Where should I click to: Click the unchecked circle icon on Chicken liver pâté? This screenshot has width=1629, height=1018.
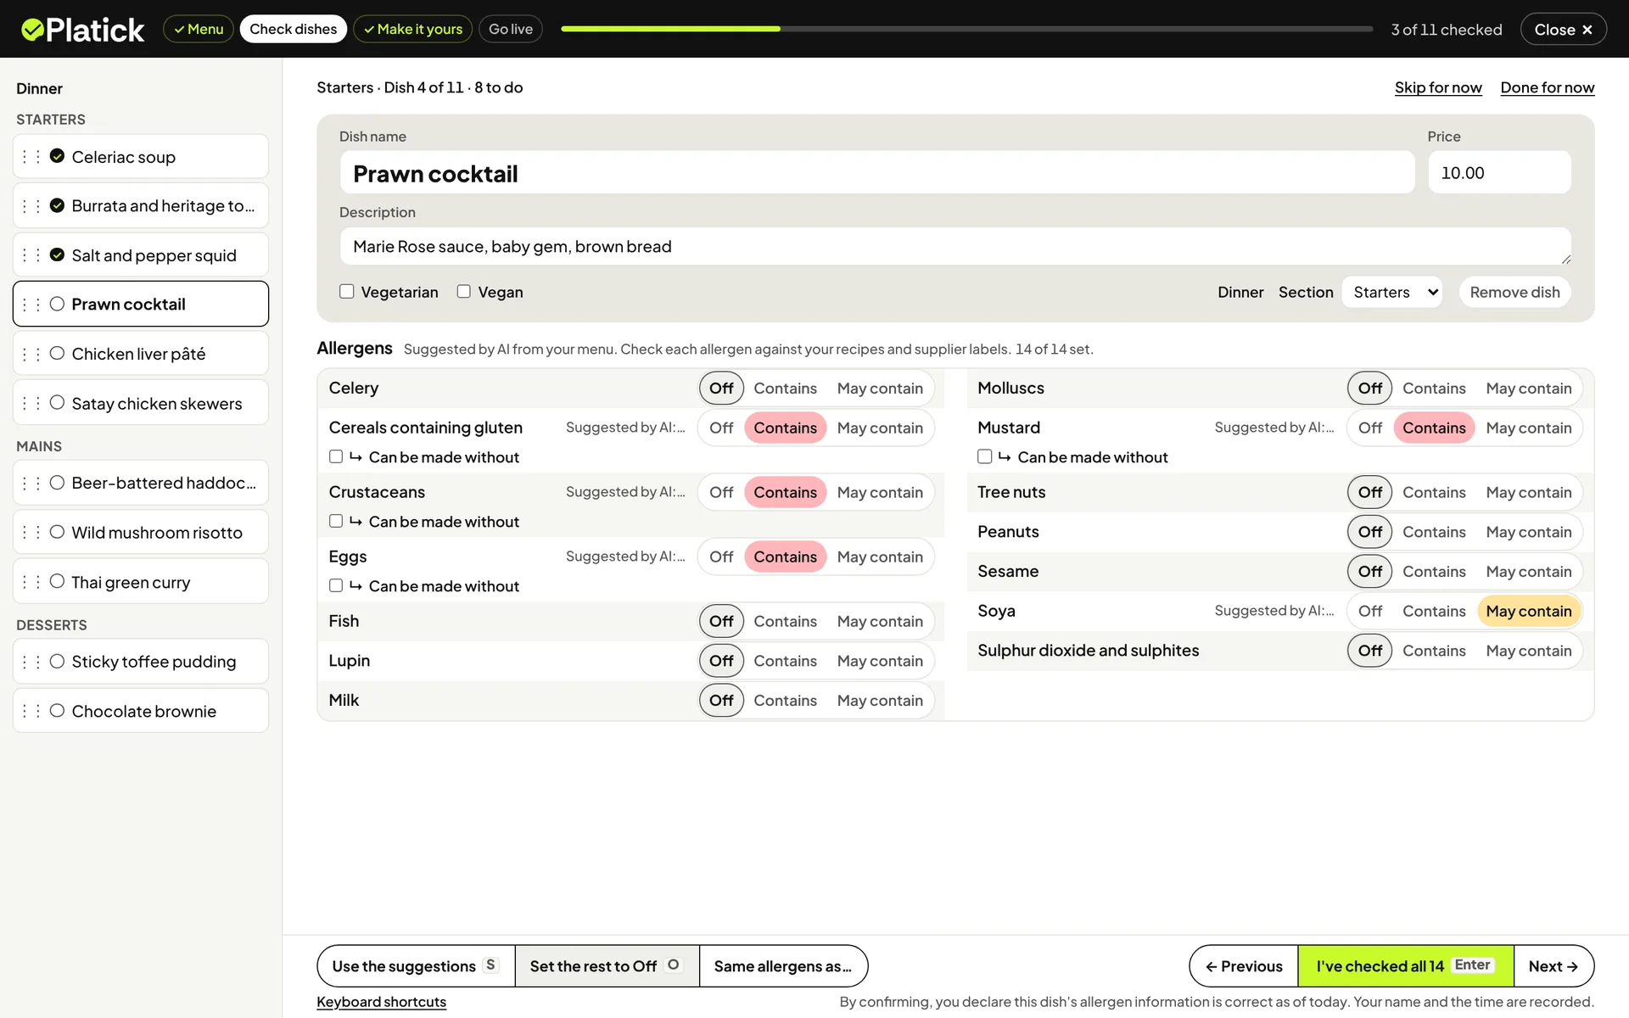point(57,354)
